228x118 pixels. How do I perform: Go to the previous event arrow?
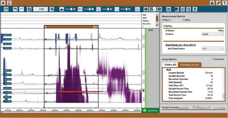[x=146, y=9]
